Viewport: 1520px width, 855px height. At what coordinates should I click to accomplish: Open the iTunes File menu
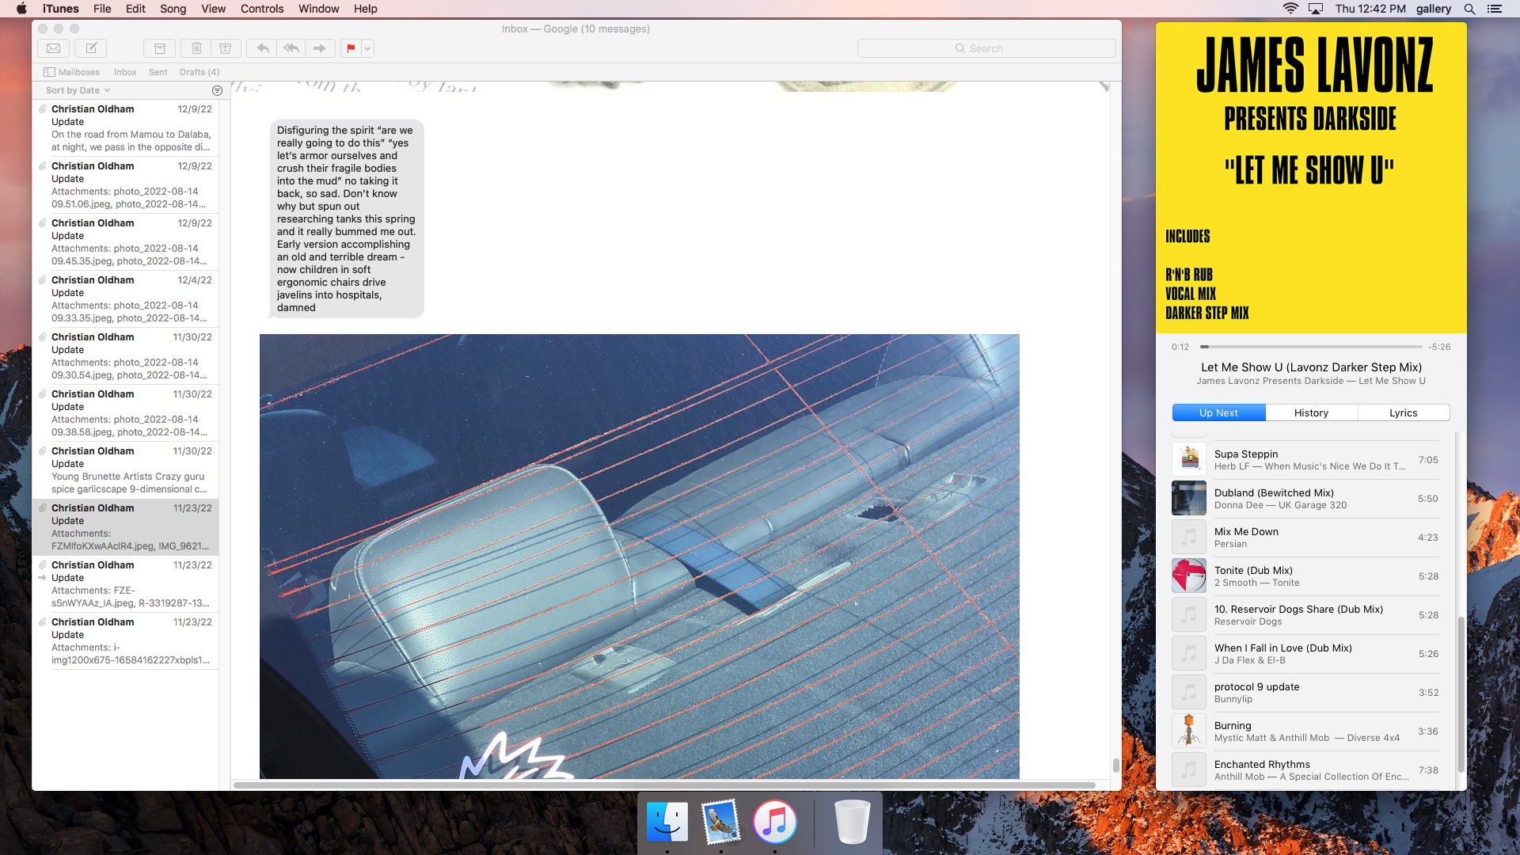coord(102,9)
